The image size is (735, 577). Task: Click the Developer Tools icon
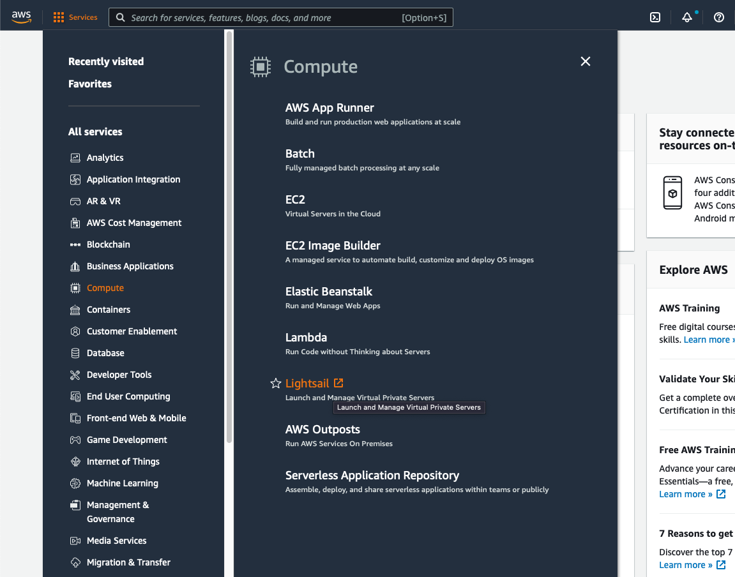click(75, 375)
